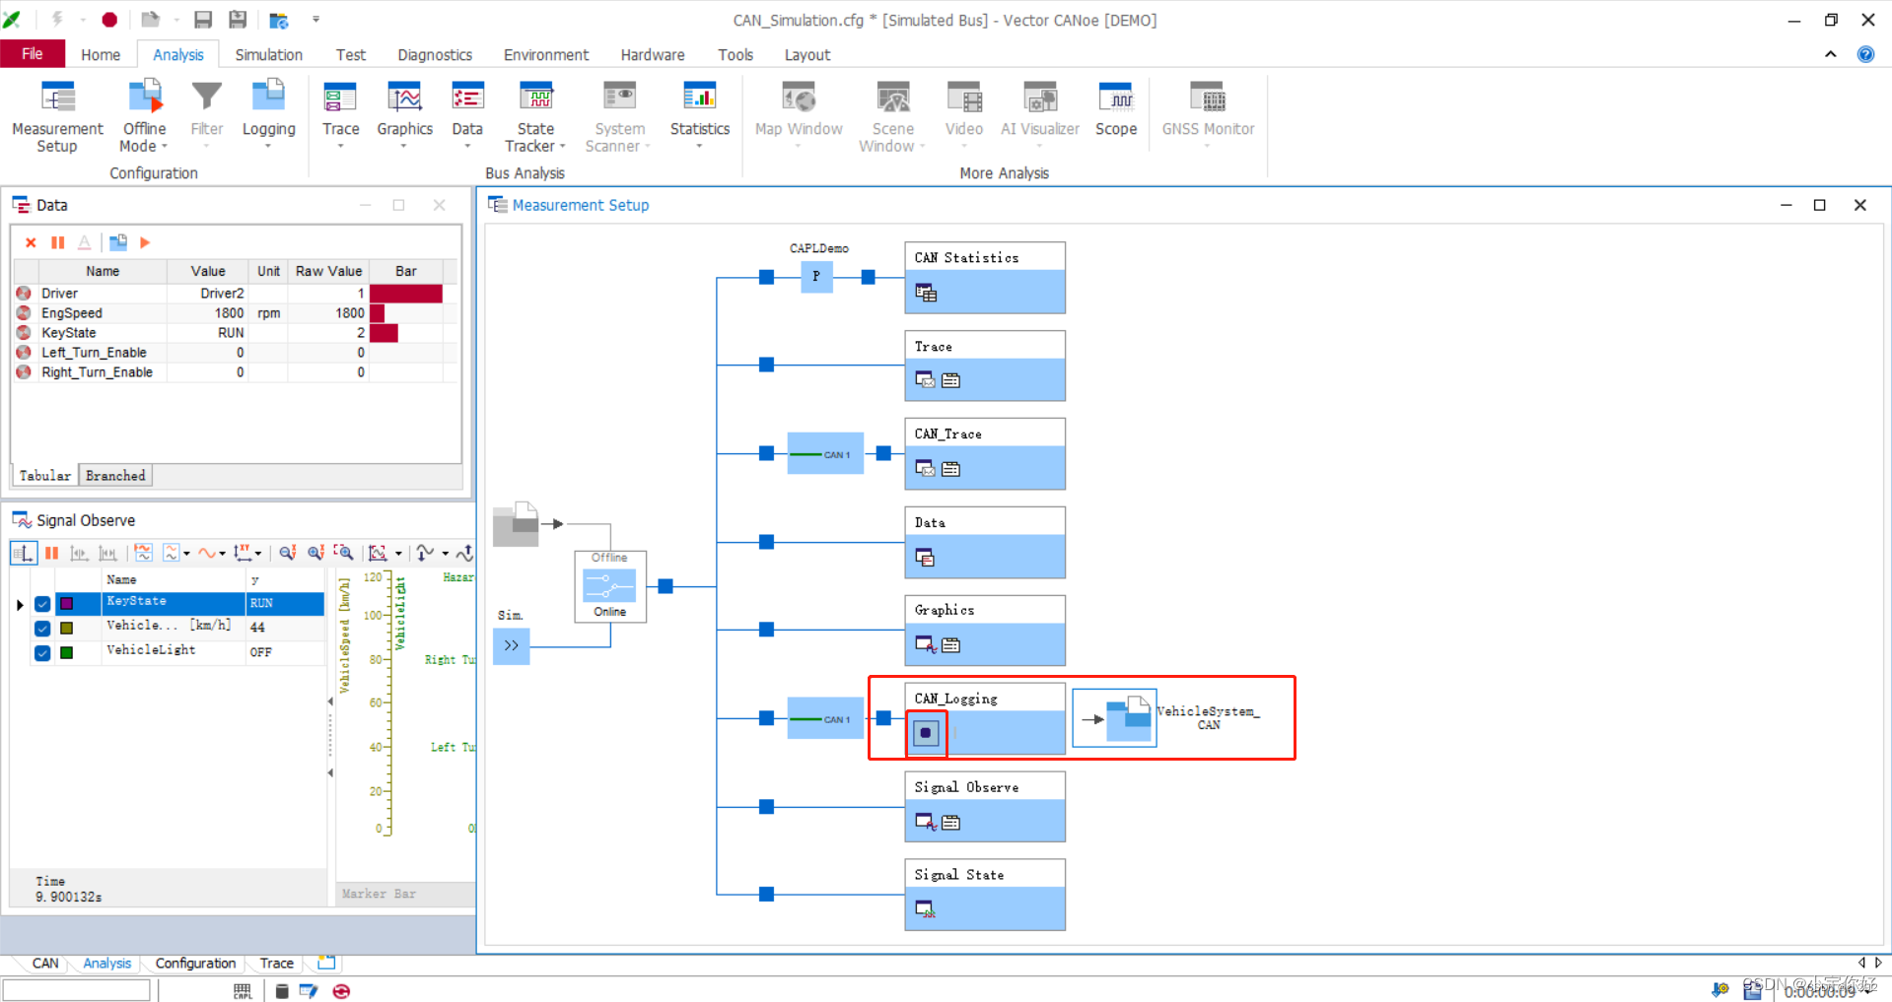This screenshot has width=1892, height=1002.
Task: Toggle the hotspot on the Trace branch
Action: [766, 365]
